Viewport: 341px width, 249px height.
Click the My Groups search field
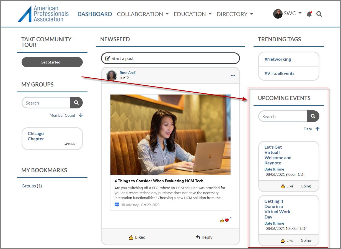tap(46, 103)
